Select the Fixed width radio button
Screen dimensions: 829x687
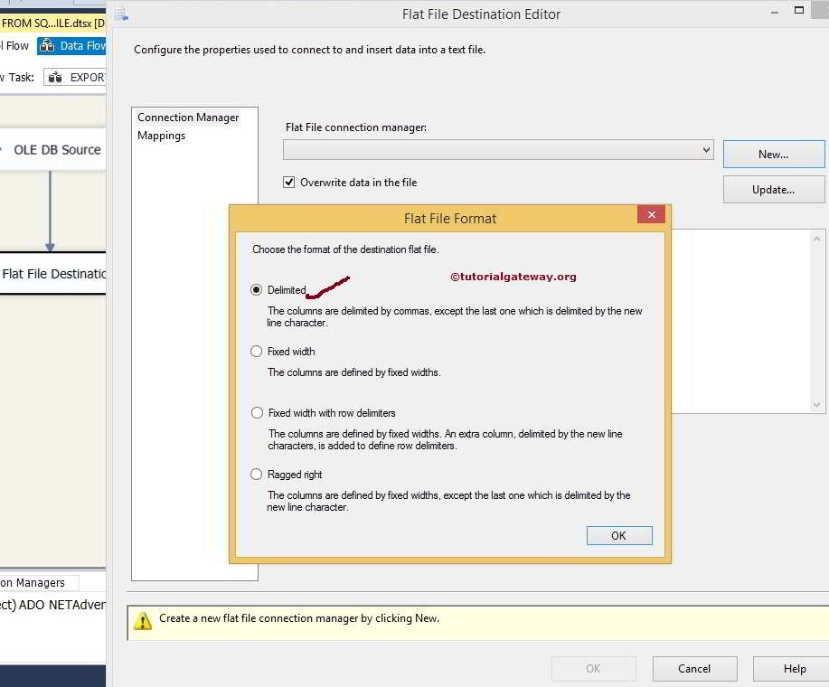(x=256, y=351)
